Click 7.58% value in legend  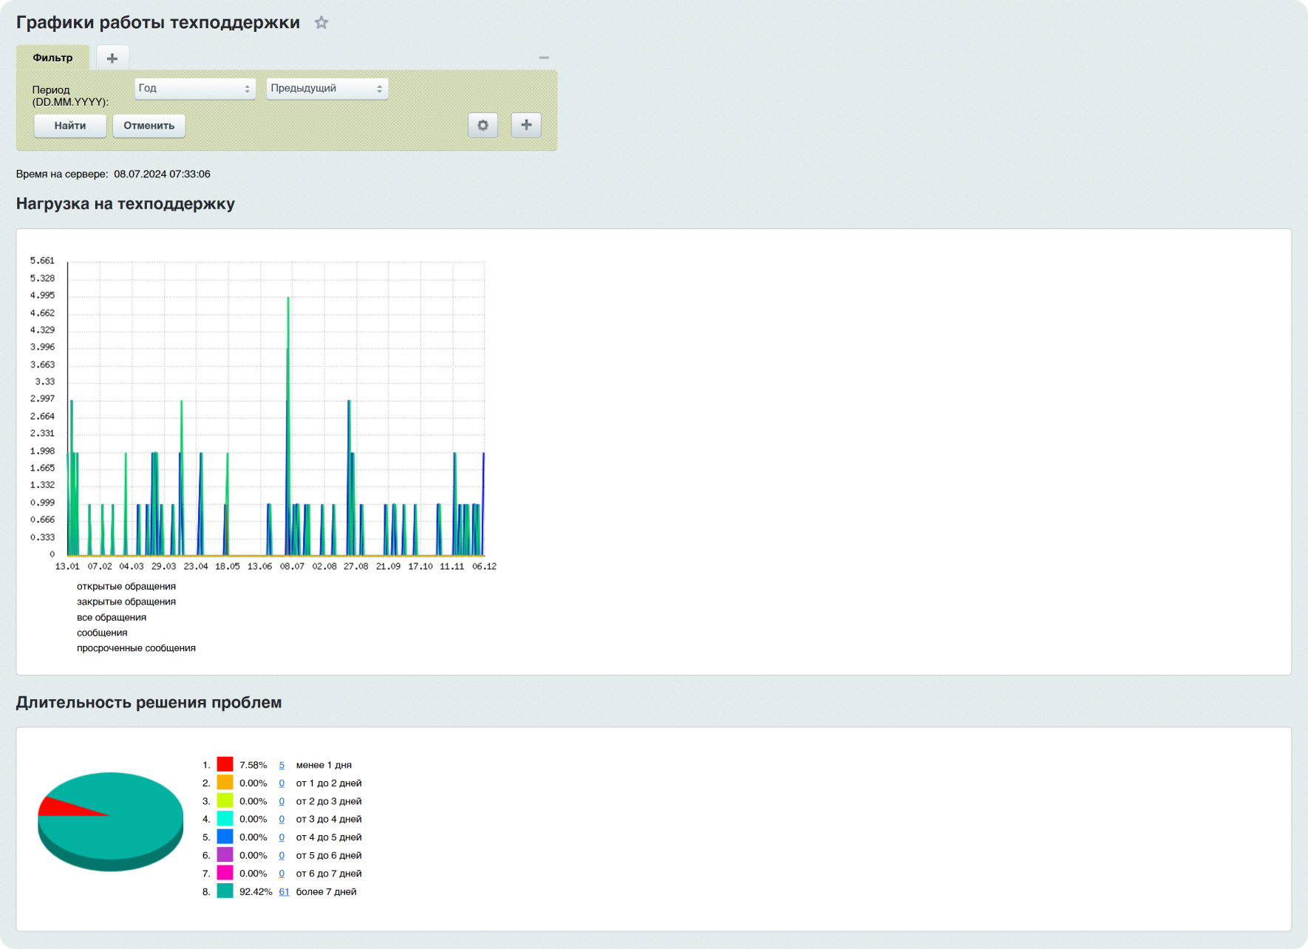tap(253, 765)
